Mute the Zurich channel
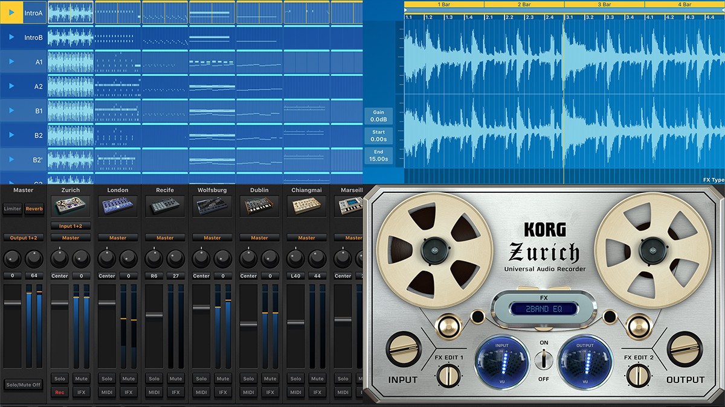 (x=81, y=379)
